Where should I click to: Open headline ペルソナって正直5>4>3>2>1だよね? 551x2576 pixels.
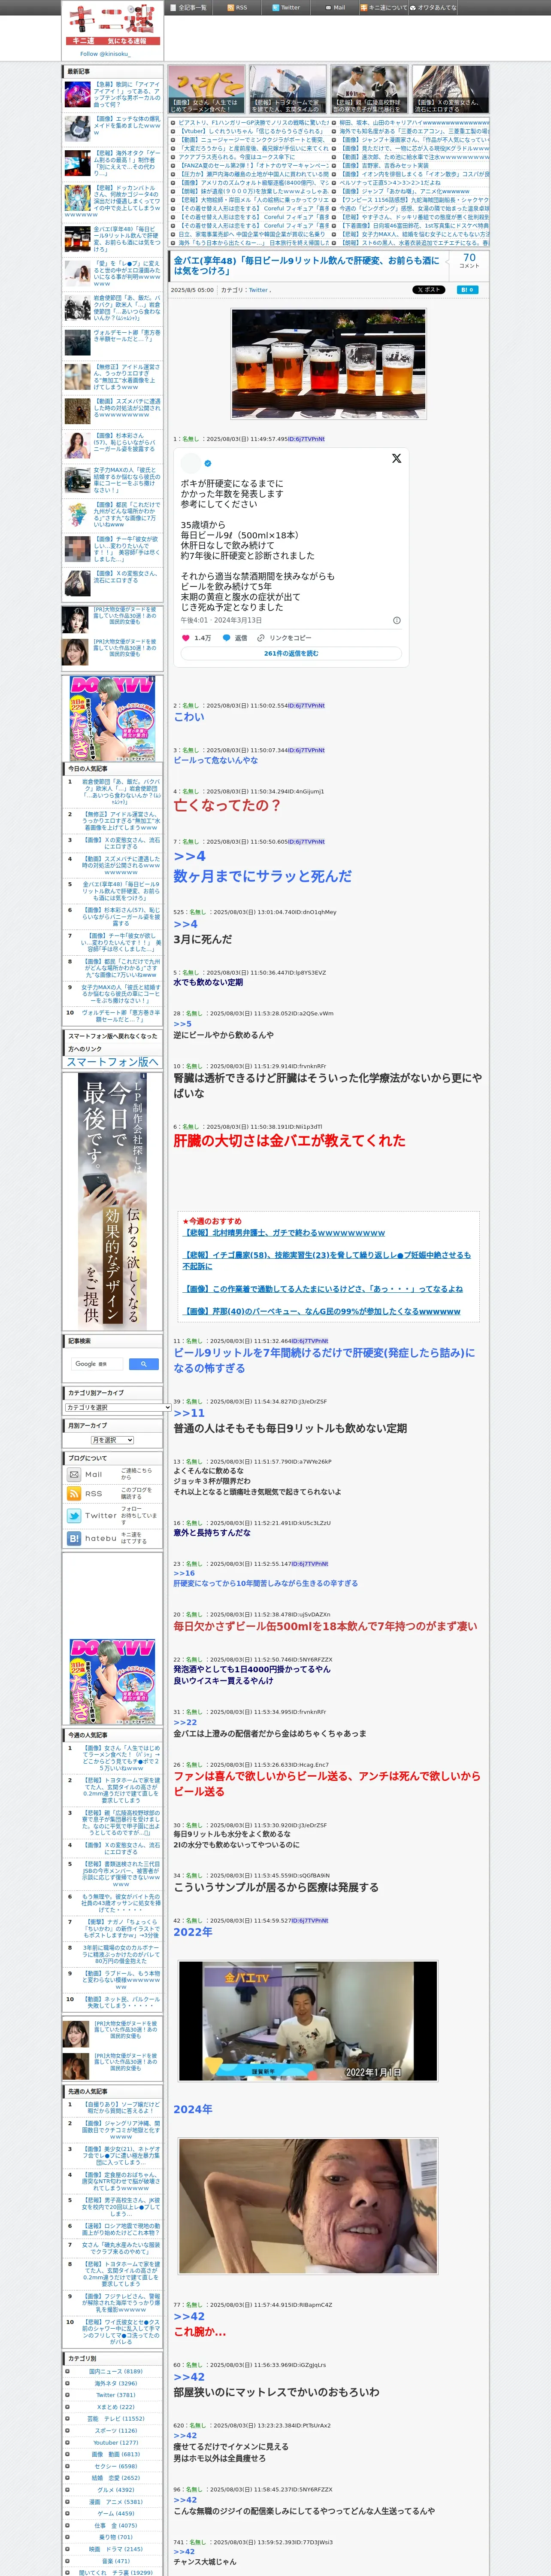(x=390, y=183)
